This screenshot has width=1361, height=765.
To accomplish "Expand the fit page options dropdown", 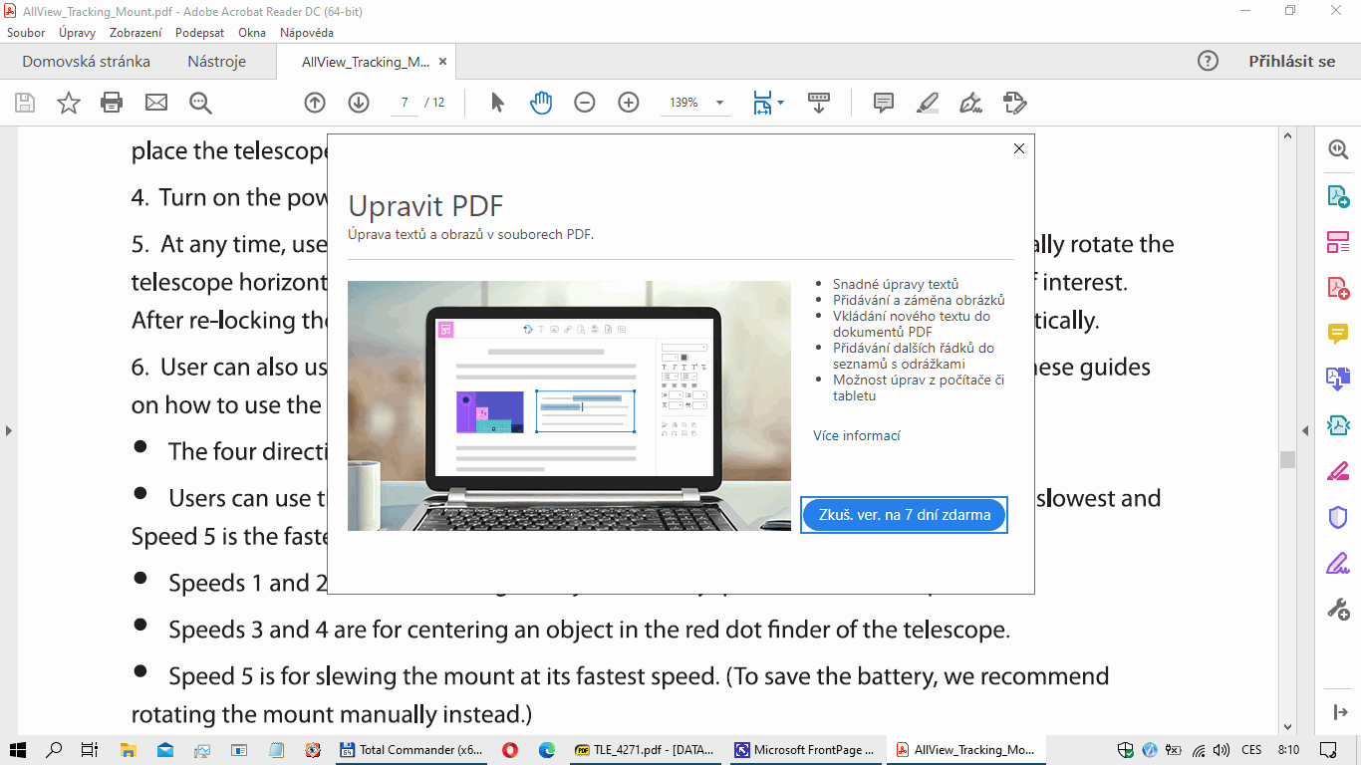I will (780, 103).
